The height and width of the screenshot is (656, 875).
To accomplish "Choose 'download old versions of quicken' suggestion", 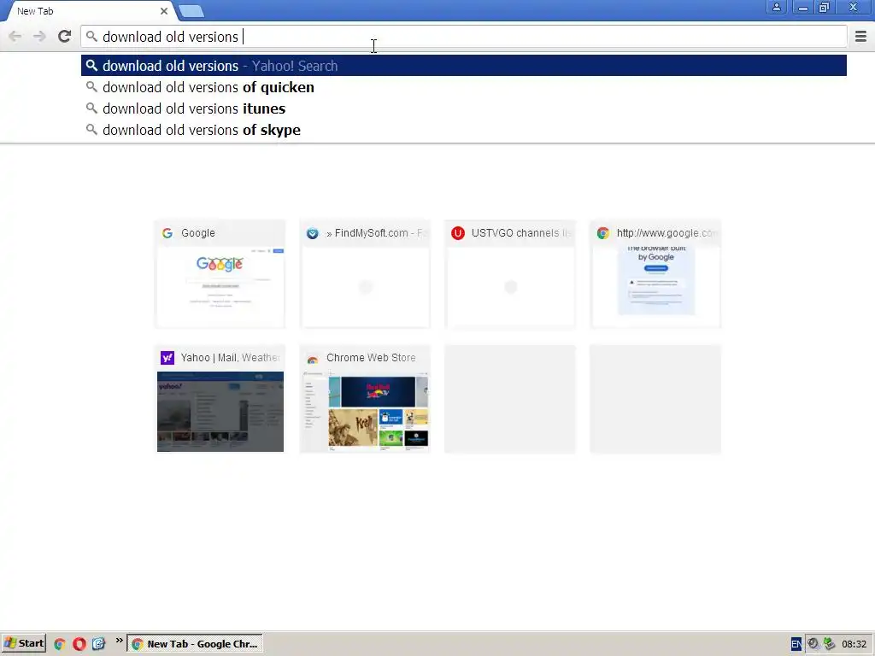I will tap(464, 87).
